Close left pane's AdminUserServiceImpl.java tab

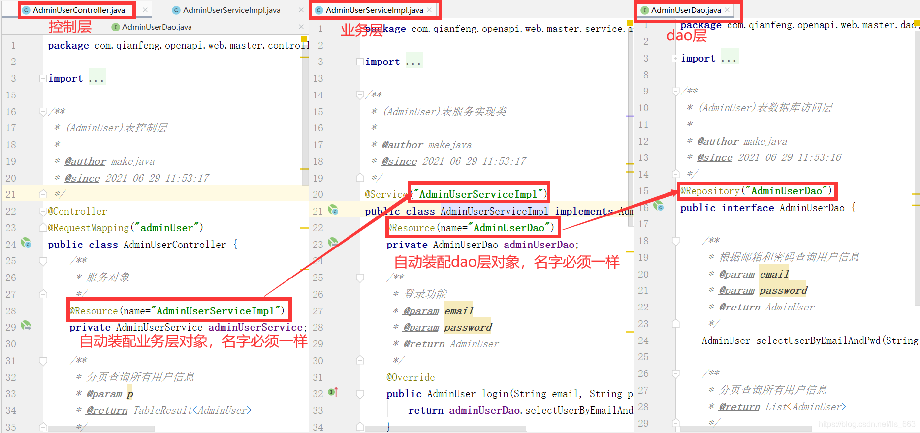pos(301,10)
